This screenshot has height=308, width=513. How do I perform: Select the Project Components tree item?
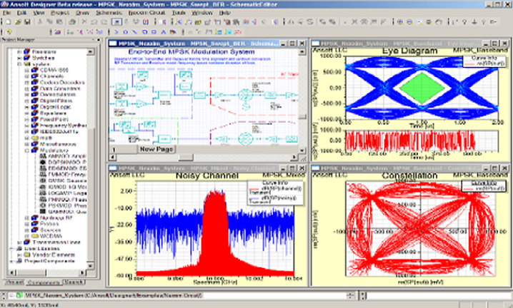[49, 261]
